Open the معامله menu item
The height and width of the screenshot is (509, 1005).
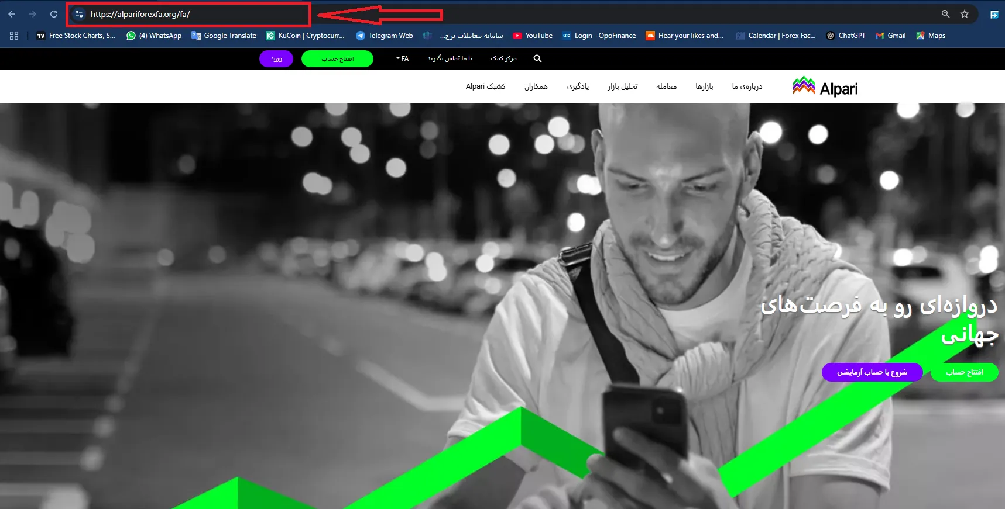[666, 86]
